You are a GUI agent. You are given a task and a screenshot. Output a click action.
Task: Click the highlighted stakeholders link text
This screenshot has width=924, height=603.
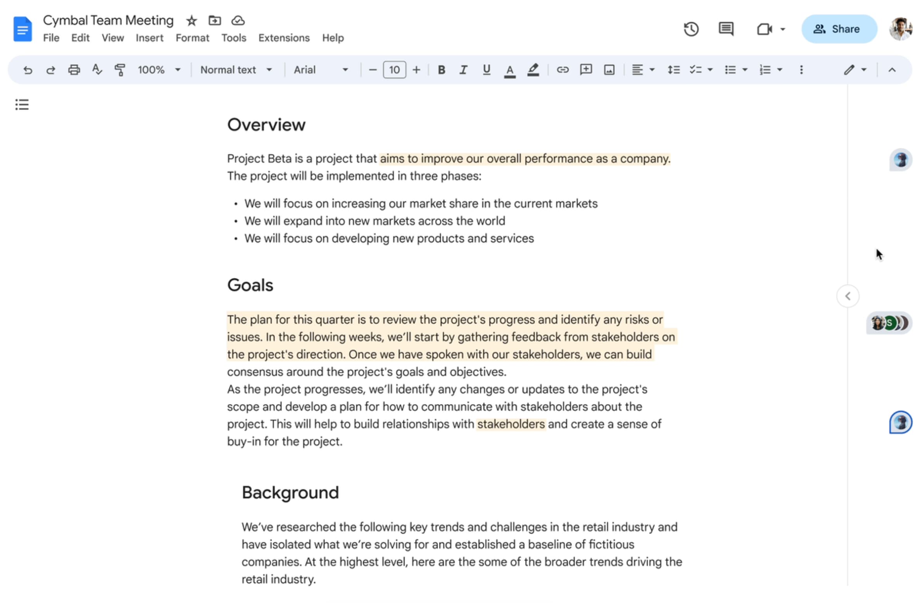pyautogui.click(x=510, y=424)
